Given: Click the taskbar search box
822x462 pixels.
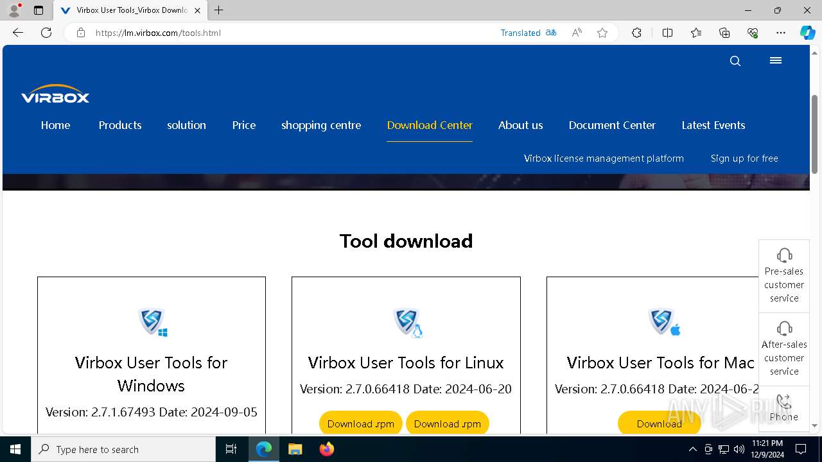Looking at the screenshot, I should tap(123, 449).
